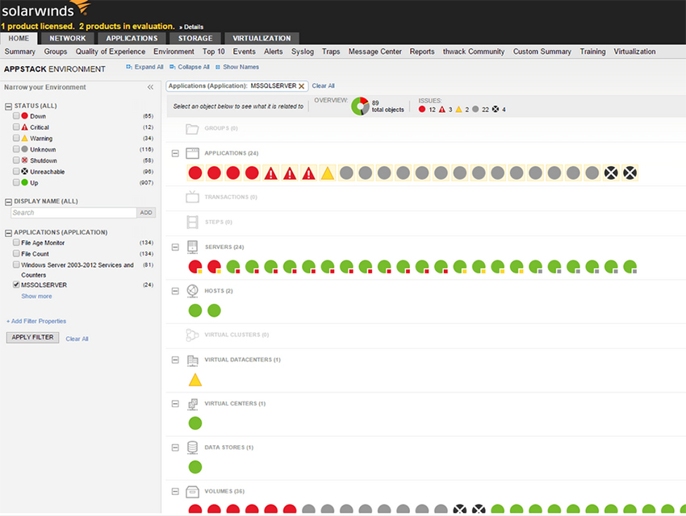Viewport: 686px width, 516px height.
Task: Go to the Top 10 submenu
Action: click(x=214, y=52)
